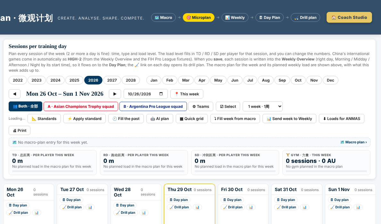Select the Oct month pill
Viewport: 381px width, 224px height.
click(x=298, y=80)
